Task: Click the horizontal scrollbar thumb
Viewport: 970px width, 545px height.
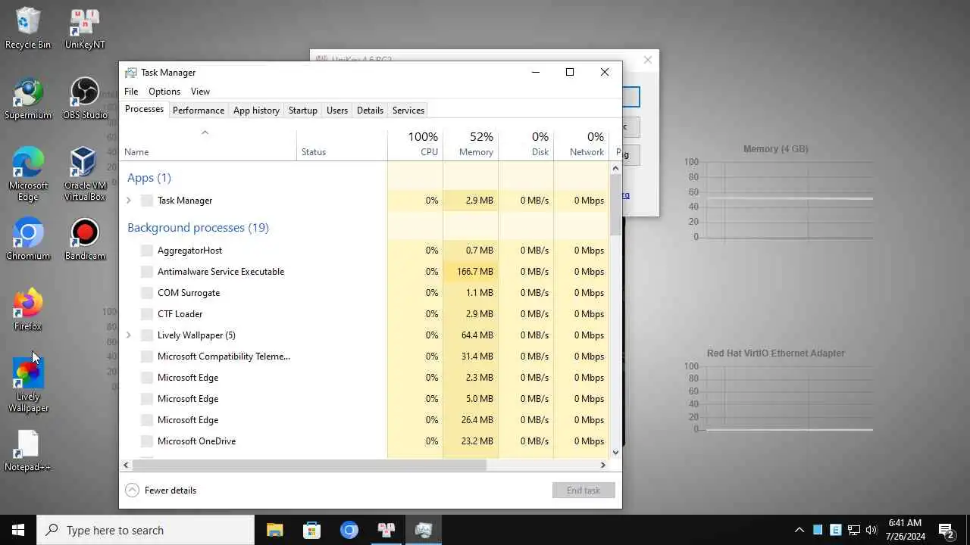Action: click(309, 465)
